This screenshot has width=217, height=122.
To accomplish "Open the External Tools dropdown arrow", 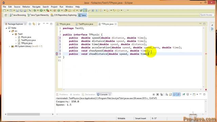I will click(x=51, y=11).
